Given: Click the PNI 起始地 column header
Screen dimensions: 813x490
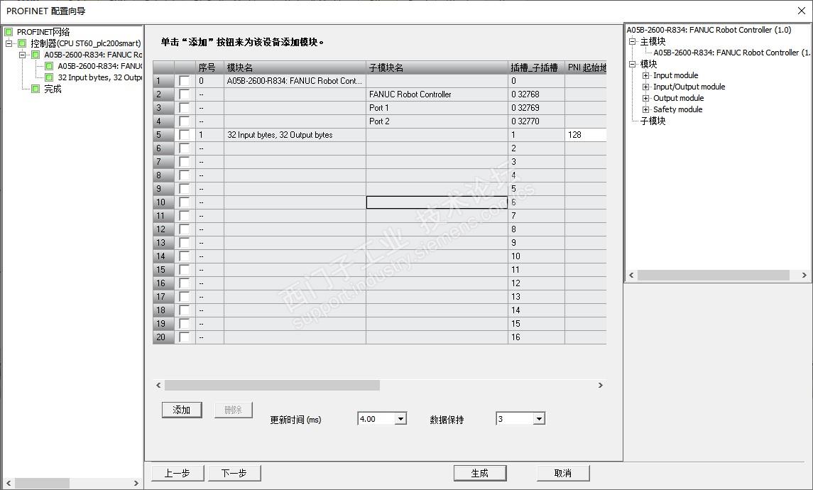Looking at the screenshot, I should (585, 67).
